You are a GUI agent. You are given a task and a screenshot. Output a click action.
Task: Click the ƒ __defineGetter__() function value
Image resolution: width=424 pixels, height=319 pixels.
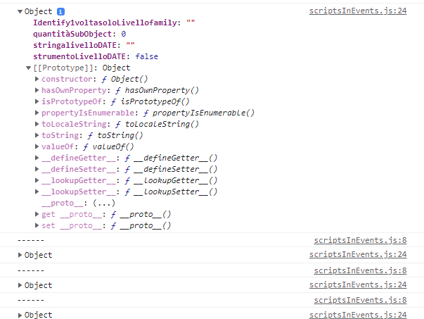171,158
